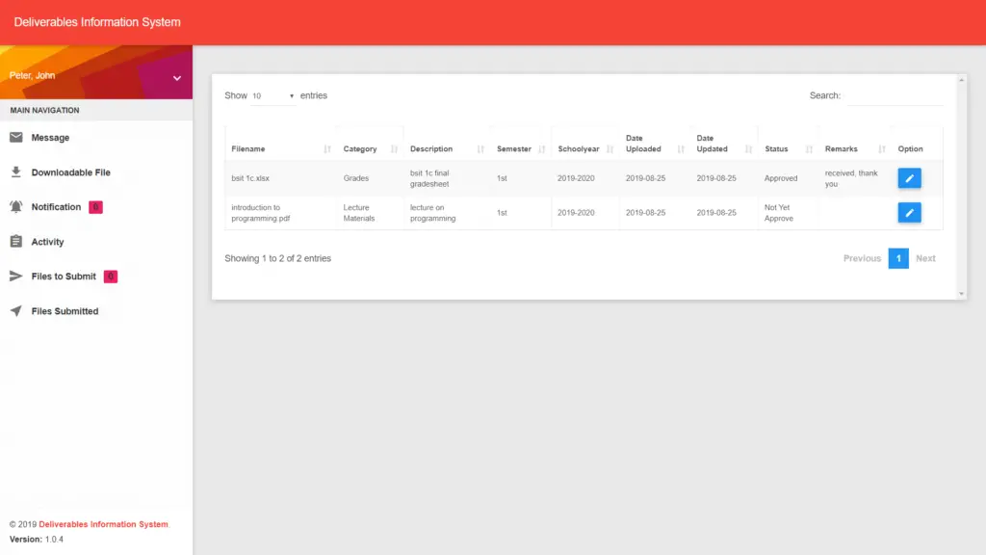Edit the introduction to programming.pdf entry
The width and height of the screenshot is (986, 555).
point(909,212)
